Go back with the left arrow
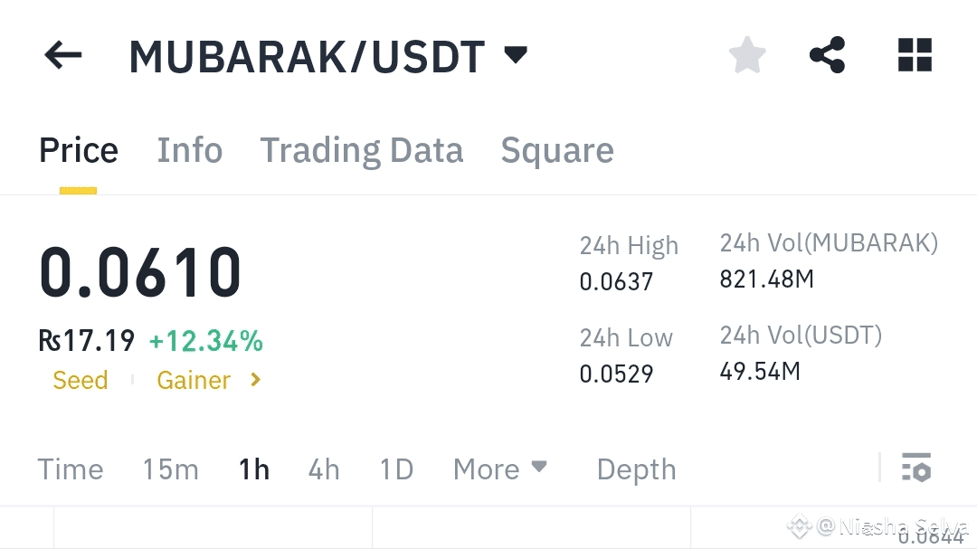 (x=63, y=55)
